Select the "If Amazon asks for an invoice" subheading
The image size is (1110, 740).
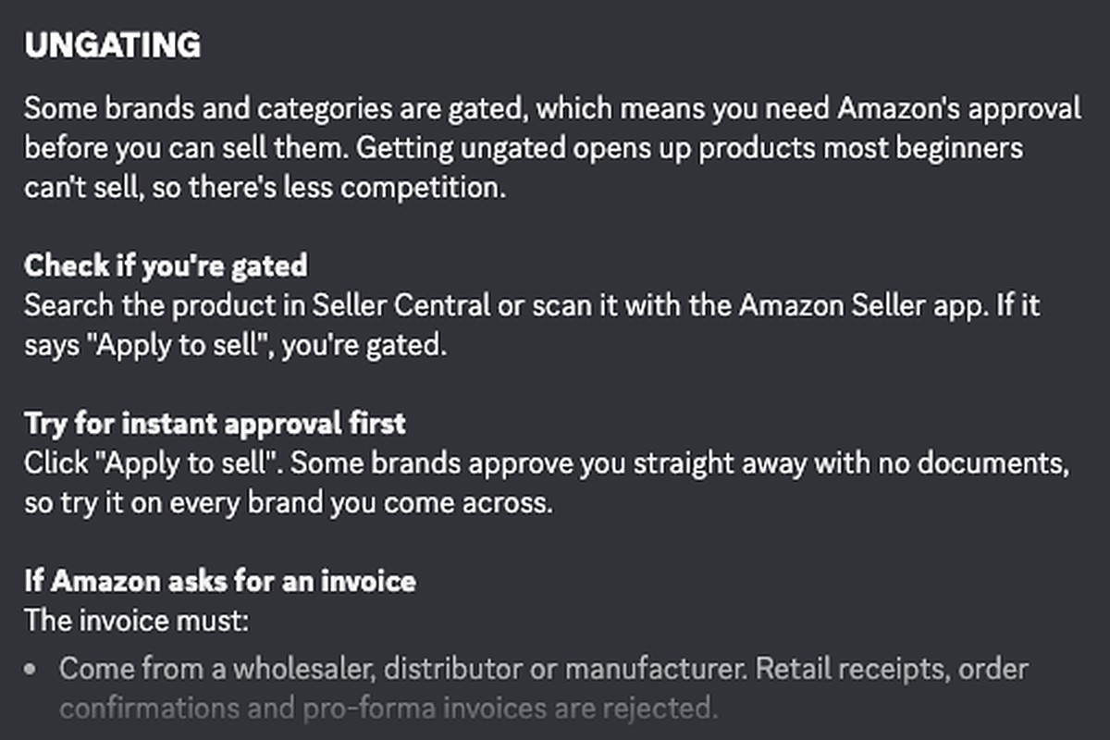[220, 581]
